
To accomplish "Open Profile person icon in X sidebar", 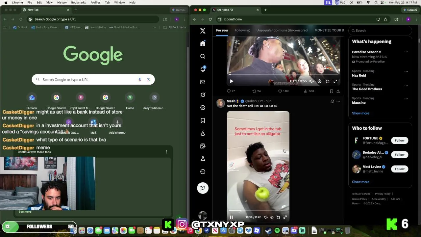I will click(203, 159).
